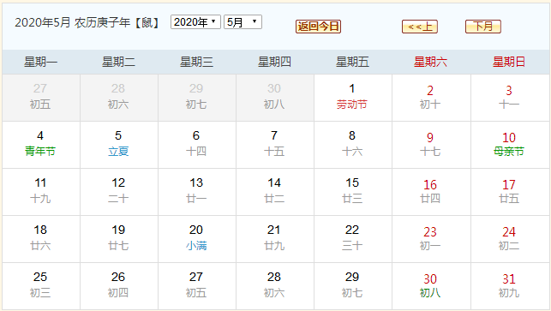551x311 pixels.
Task: Go to previous month with <<上 button
Action: [420, 27]
